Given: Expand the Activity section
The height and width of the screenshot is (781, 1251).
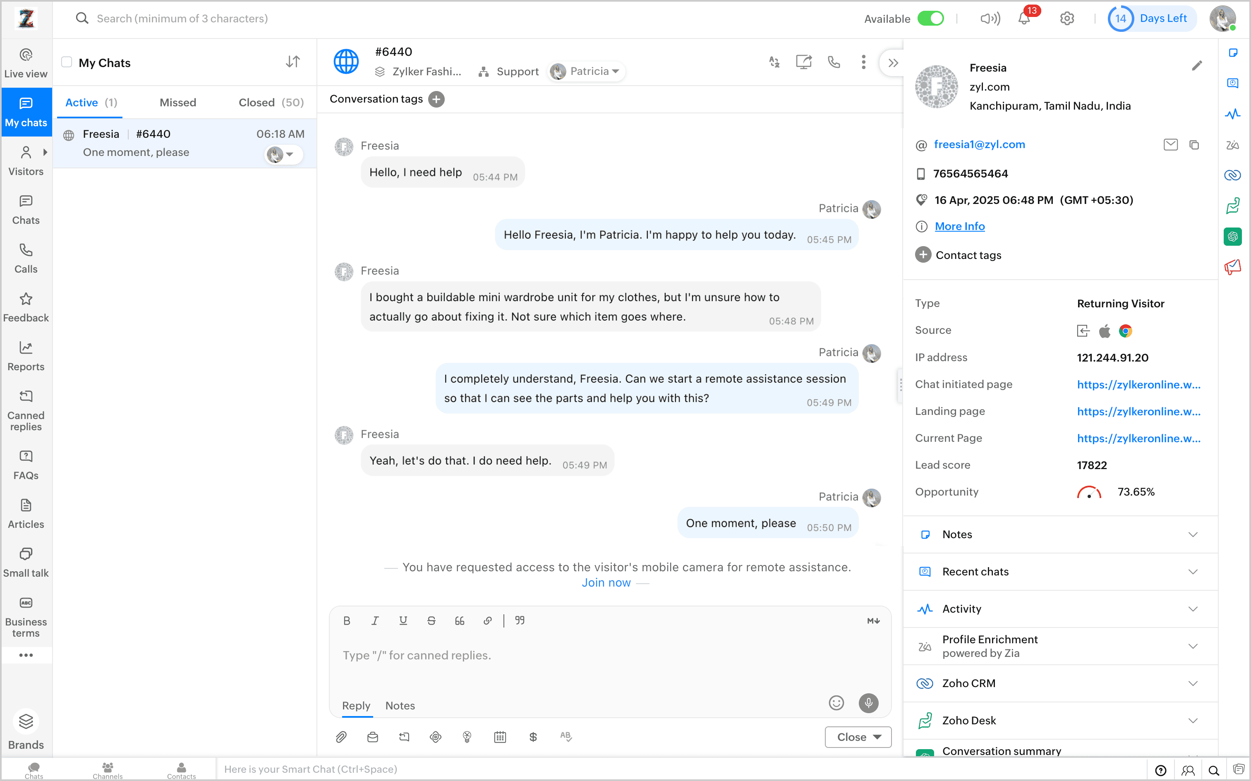Looking at the screenshot, I should [x=1059, y=609].
